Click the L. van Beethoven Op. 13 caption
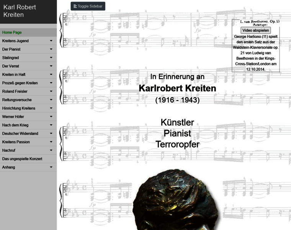The height and width of the screenshot is (230, 291). pos(260,23)
